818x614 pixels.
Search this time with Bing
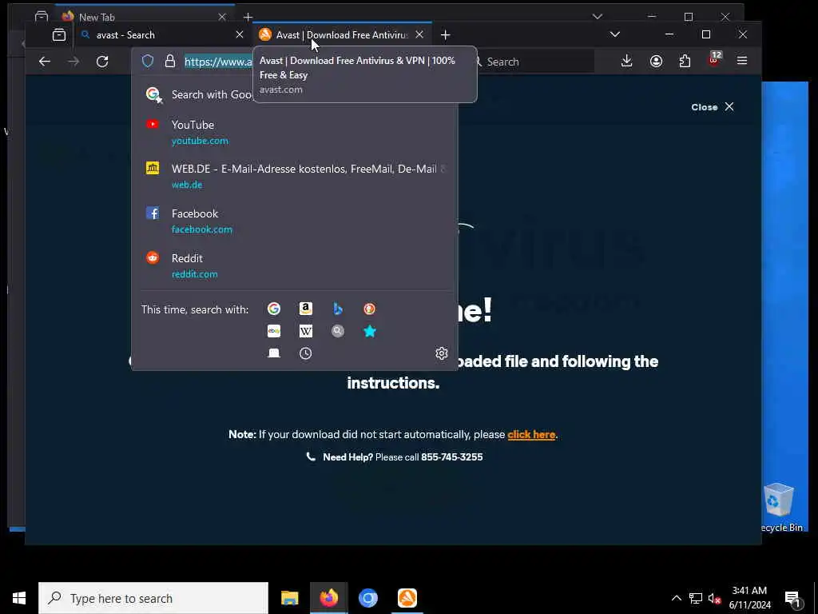click(x=338, y=309)
